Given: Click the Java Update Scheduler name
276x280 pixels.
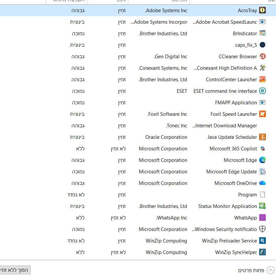Looking at the screenshot, I should (x=232, y=137).
